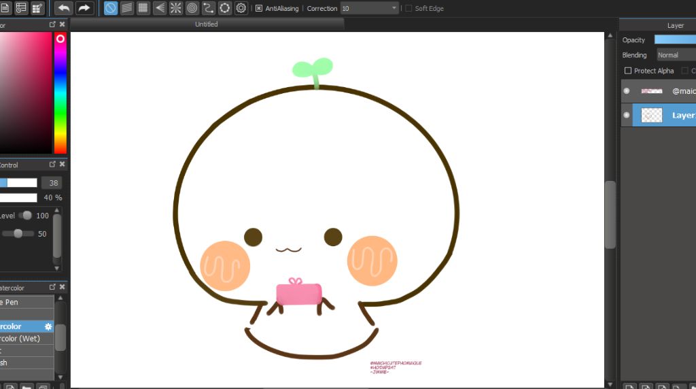The image size is (696, 389).
Task: Click the Undo arrow button
Action: (64, 8)
